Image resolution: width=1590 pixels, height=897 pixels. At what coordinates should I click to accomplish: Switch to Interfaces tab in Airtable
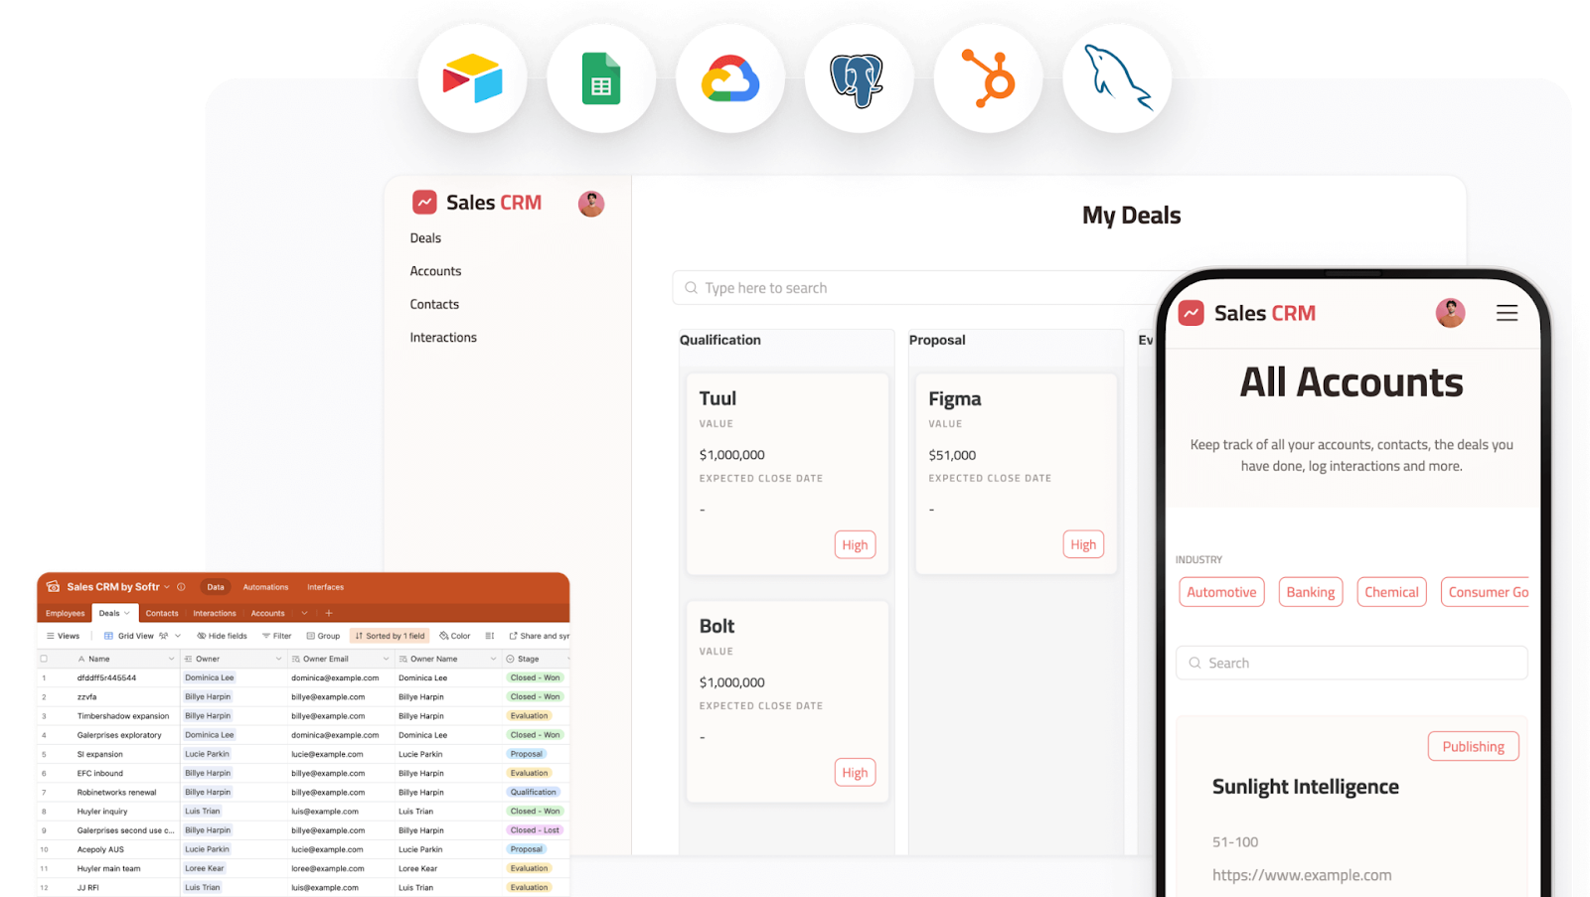pyautogui.click(x=325, y=587)
